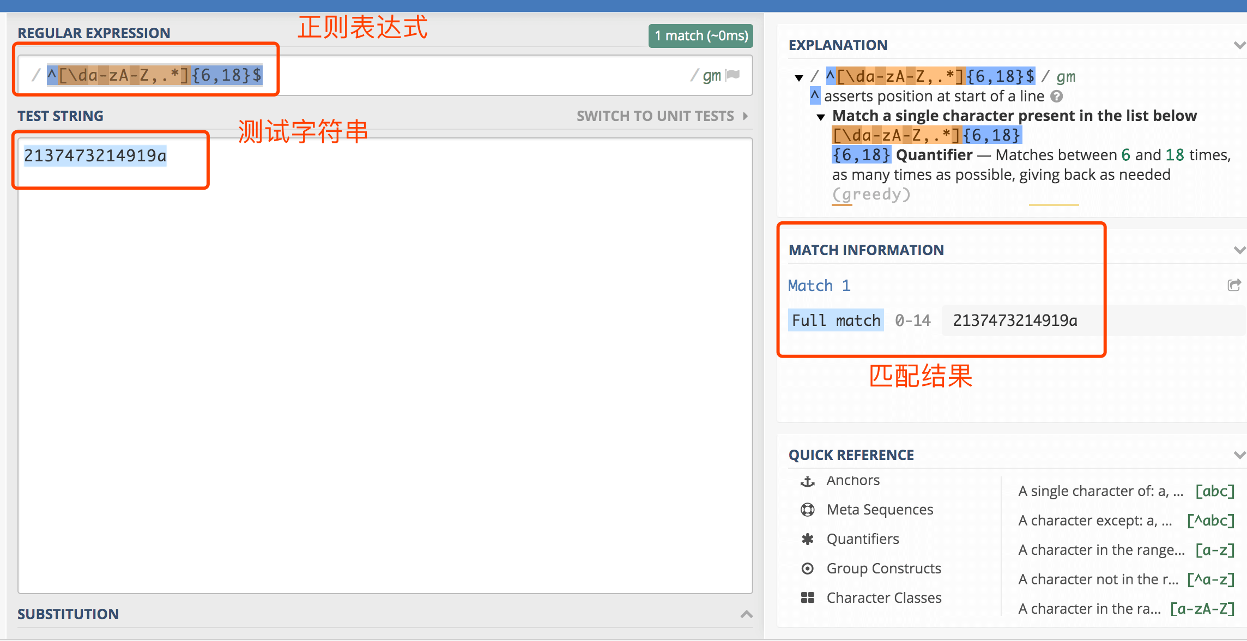
Task: Click the Character Classes grid icon
Action: pyautogui.click(x=807, y=598)
